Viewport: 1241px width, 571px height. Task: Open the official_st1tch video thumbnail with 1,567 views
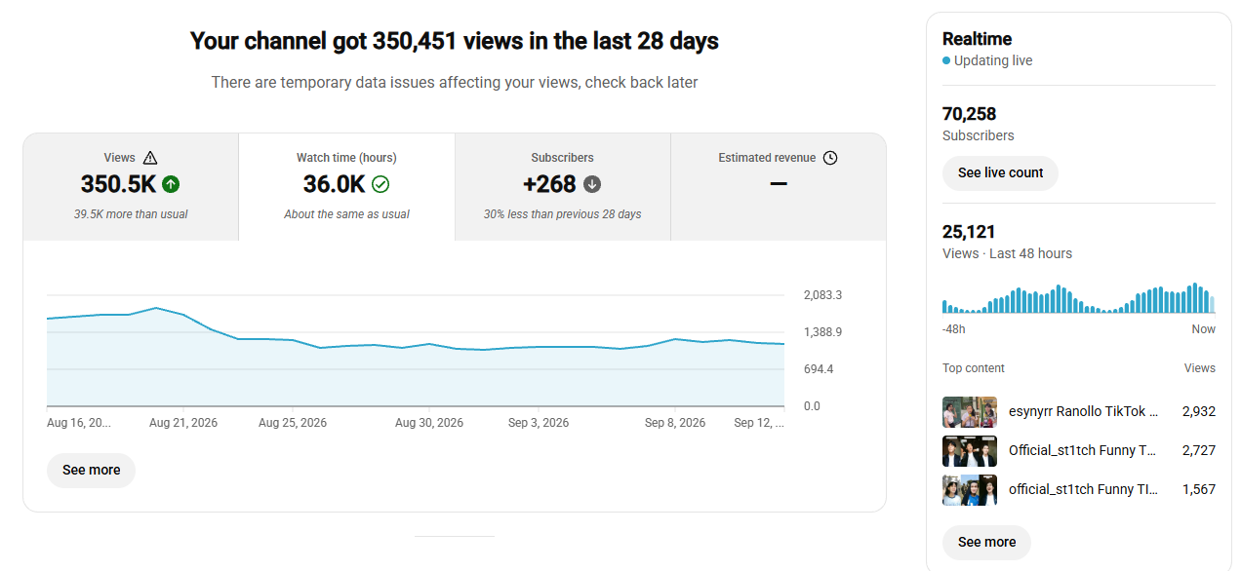970,490
